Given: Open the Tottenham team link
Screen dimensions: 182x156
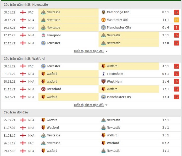Looking at the screenshot, I should click(x=115, y=74).
